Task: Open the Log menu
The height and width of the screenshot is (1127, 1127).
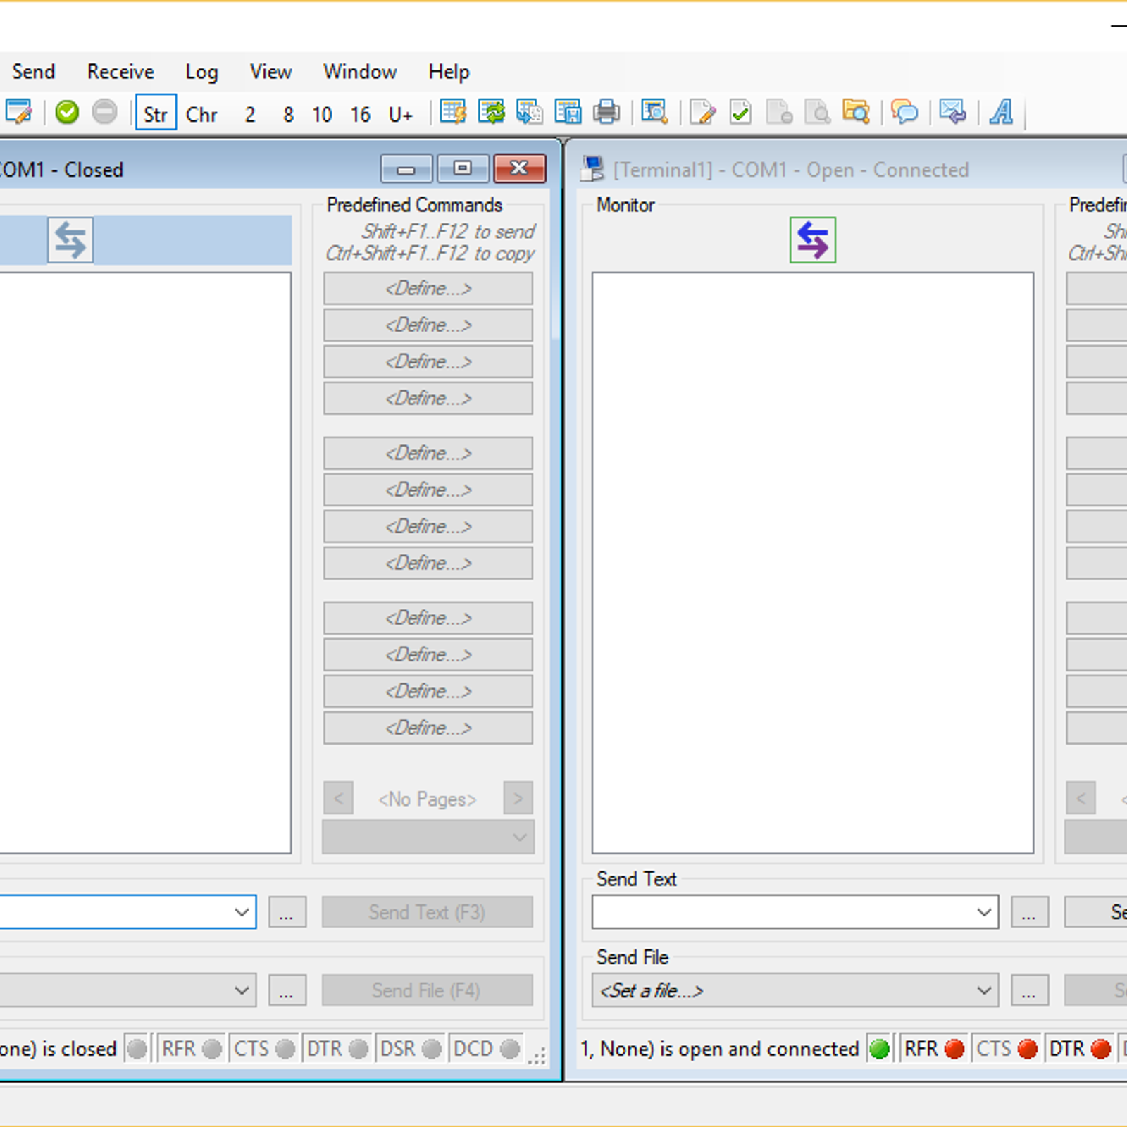Action: [x=201, y=72]
